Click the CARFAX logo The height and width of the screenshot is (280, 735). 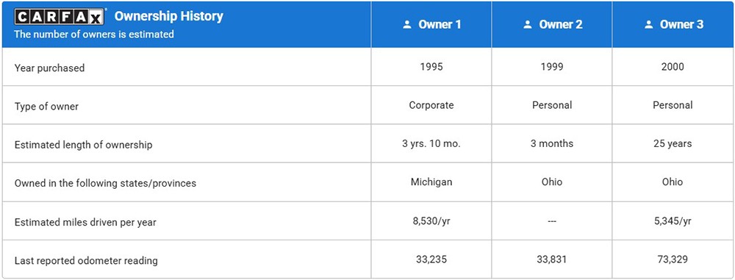tap(59, 16)
